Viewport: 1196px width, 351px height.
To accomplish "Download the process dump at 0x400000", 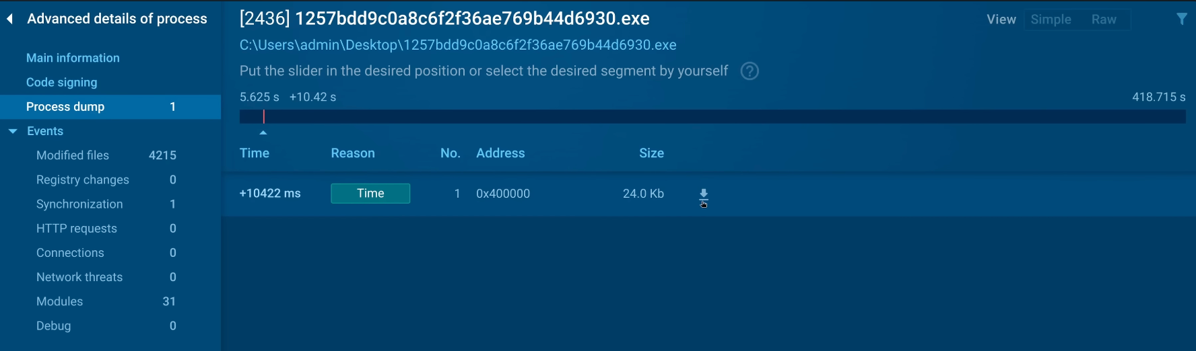I will pos(704,194).
